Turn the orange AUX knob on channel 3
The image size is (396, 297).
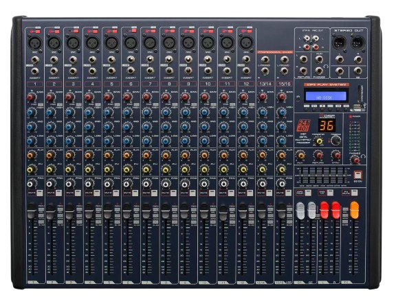tap(69, 155)
